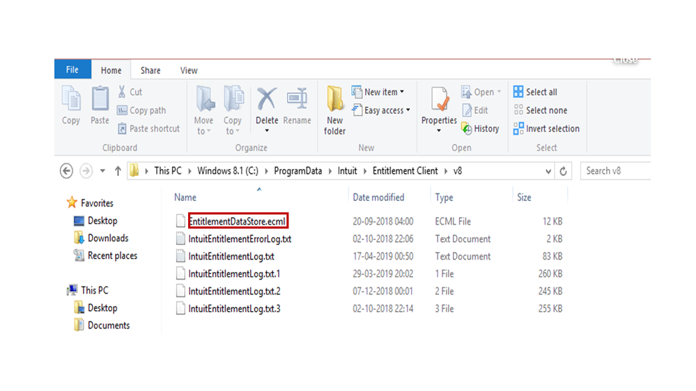Open the address bar history dropdown
The width and height of the screenshot is (696, 391).
(x=548, y=171)
